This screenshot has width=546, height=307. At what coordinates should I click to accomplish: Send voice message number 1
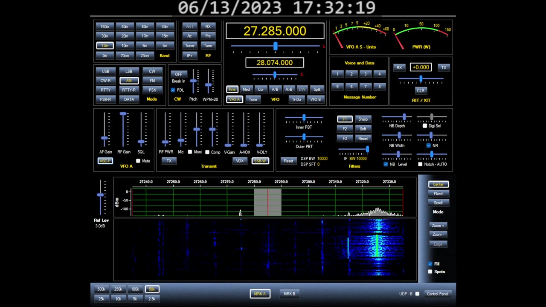click(337, 74)
